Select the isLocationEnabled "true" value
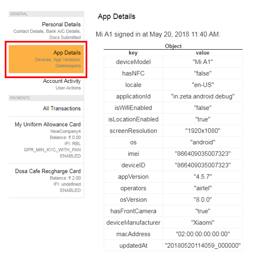Viewport: 259px width, 255px height. (203, 119)
